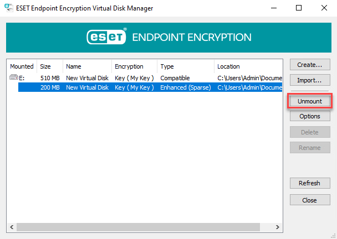
Task: Click the ESET app icon in title bar
Action: pos(9,8)
